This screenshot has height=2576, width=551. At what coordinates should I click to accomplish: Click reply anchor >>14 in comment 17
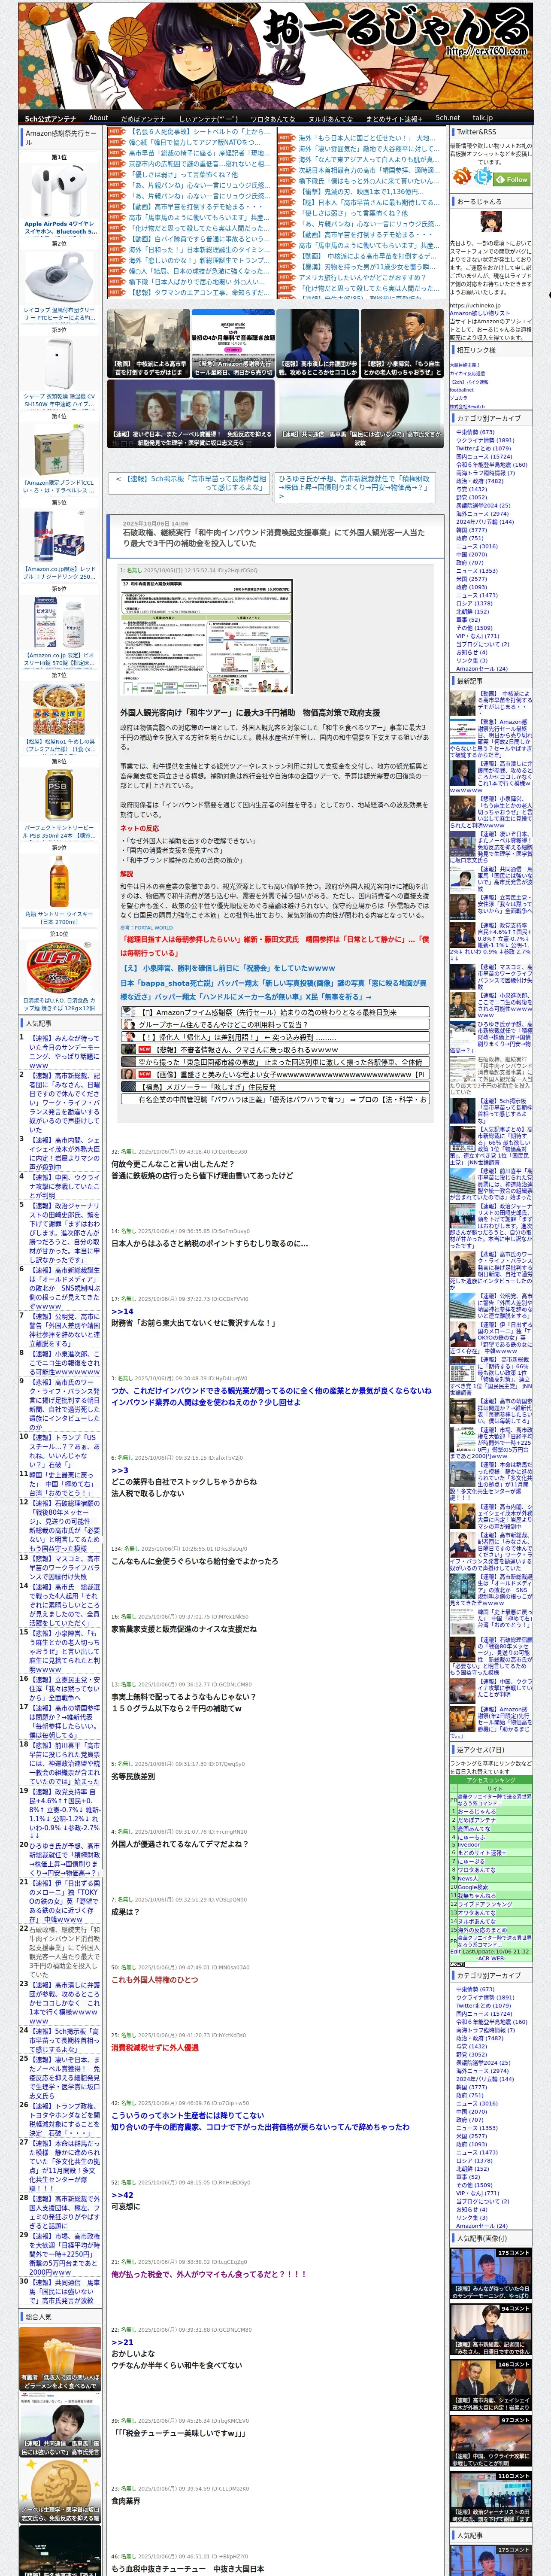pos(121,1311)
